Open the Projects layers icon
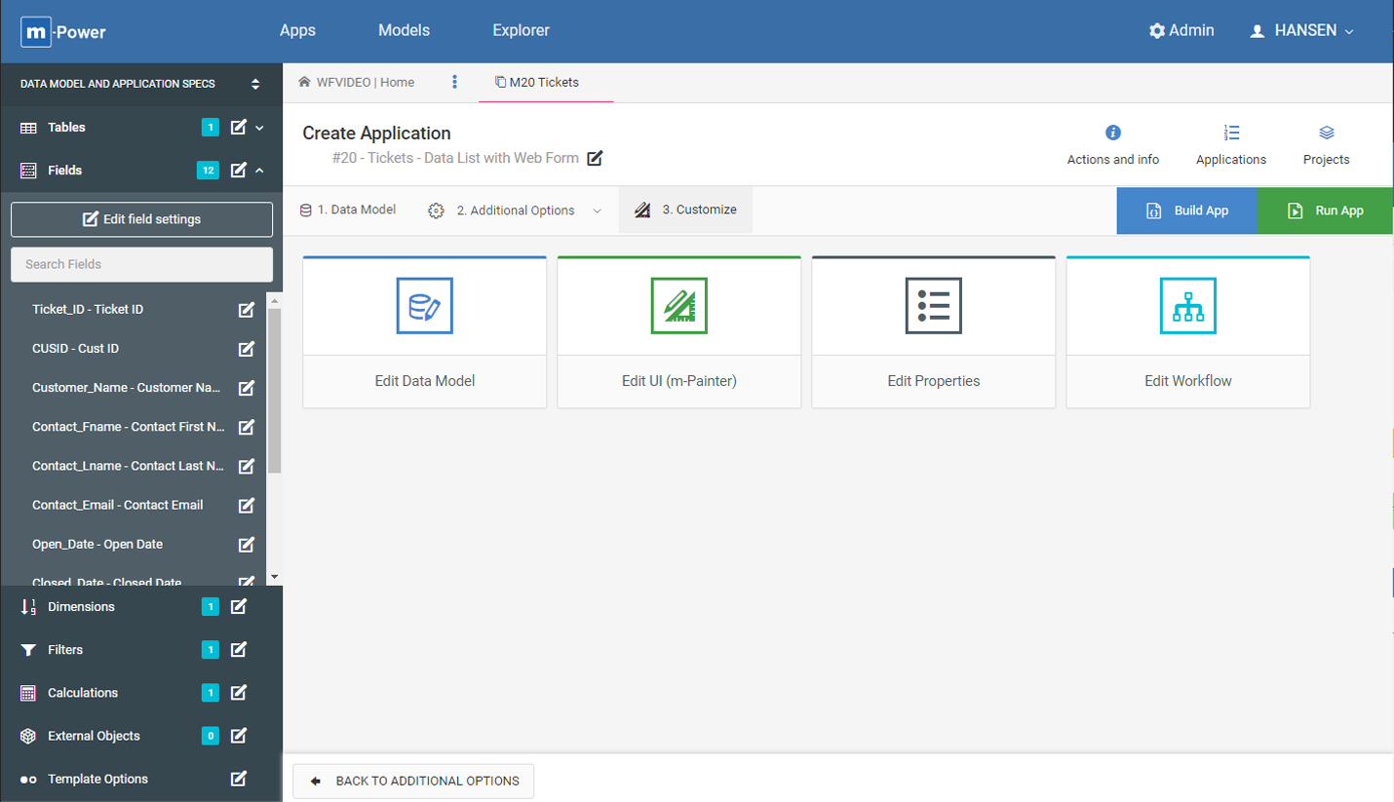 [1326, 133]
